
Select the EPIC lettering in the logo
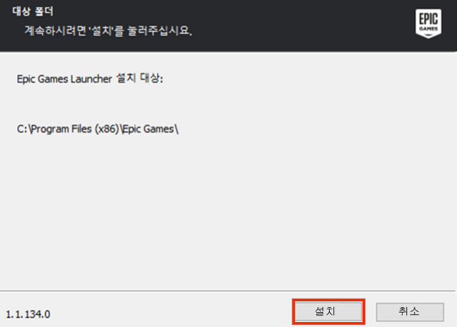click(x=428, y=19)
